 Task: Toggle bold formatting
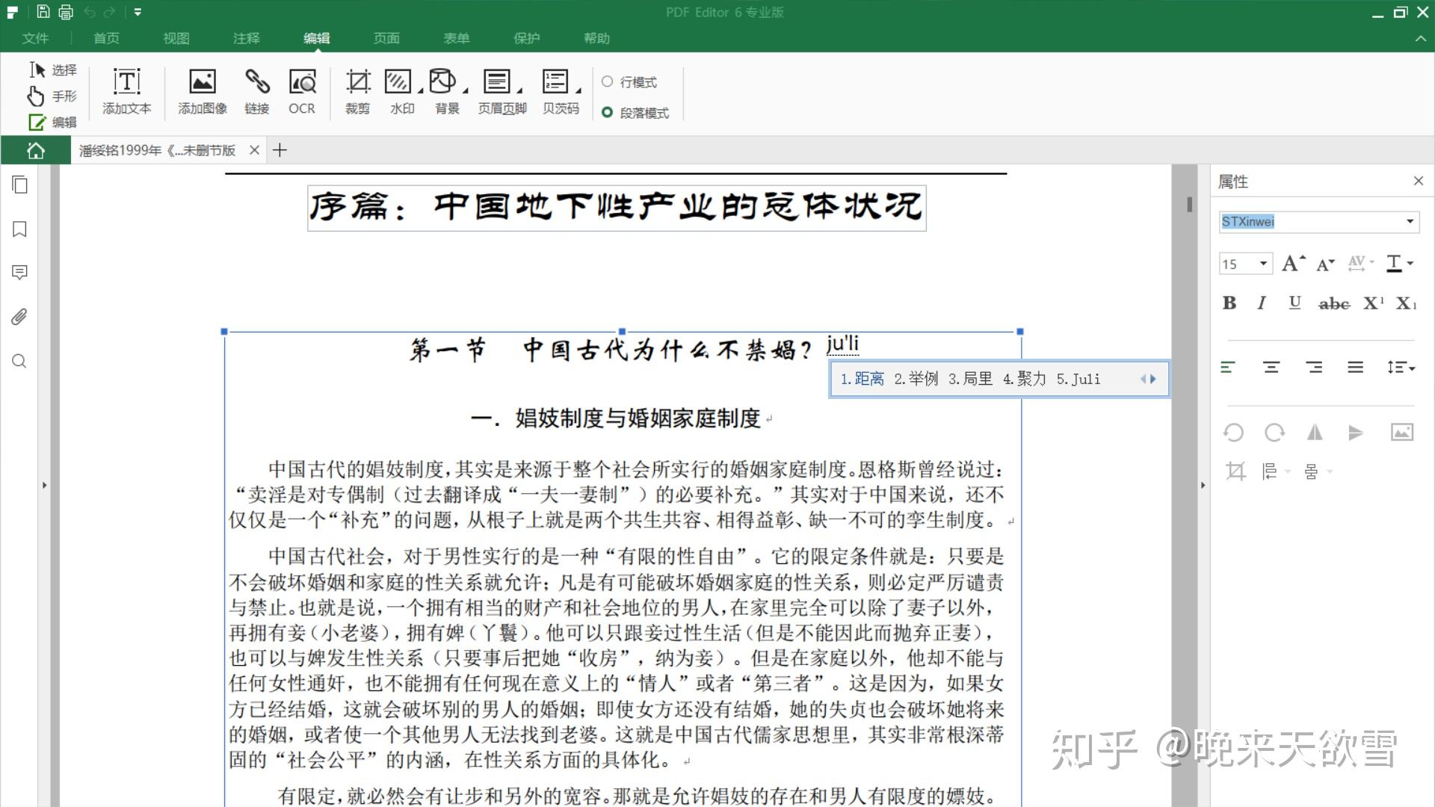1229,303
